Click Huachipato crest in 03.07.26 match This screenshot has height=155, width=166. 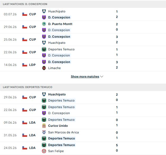tap(44, 11)
